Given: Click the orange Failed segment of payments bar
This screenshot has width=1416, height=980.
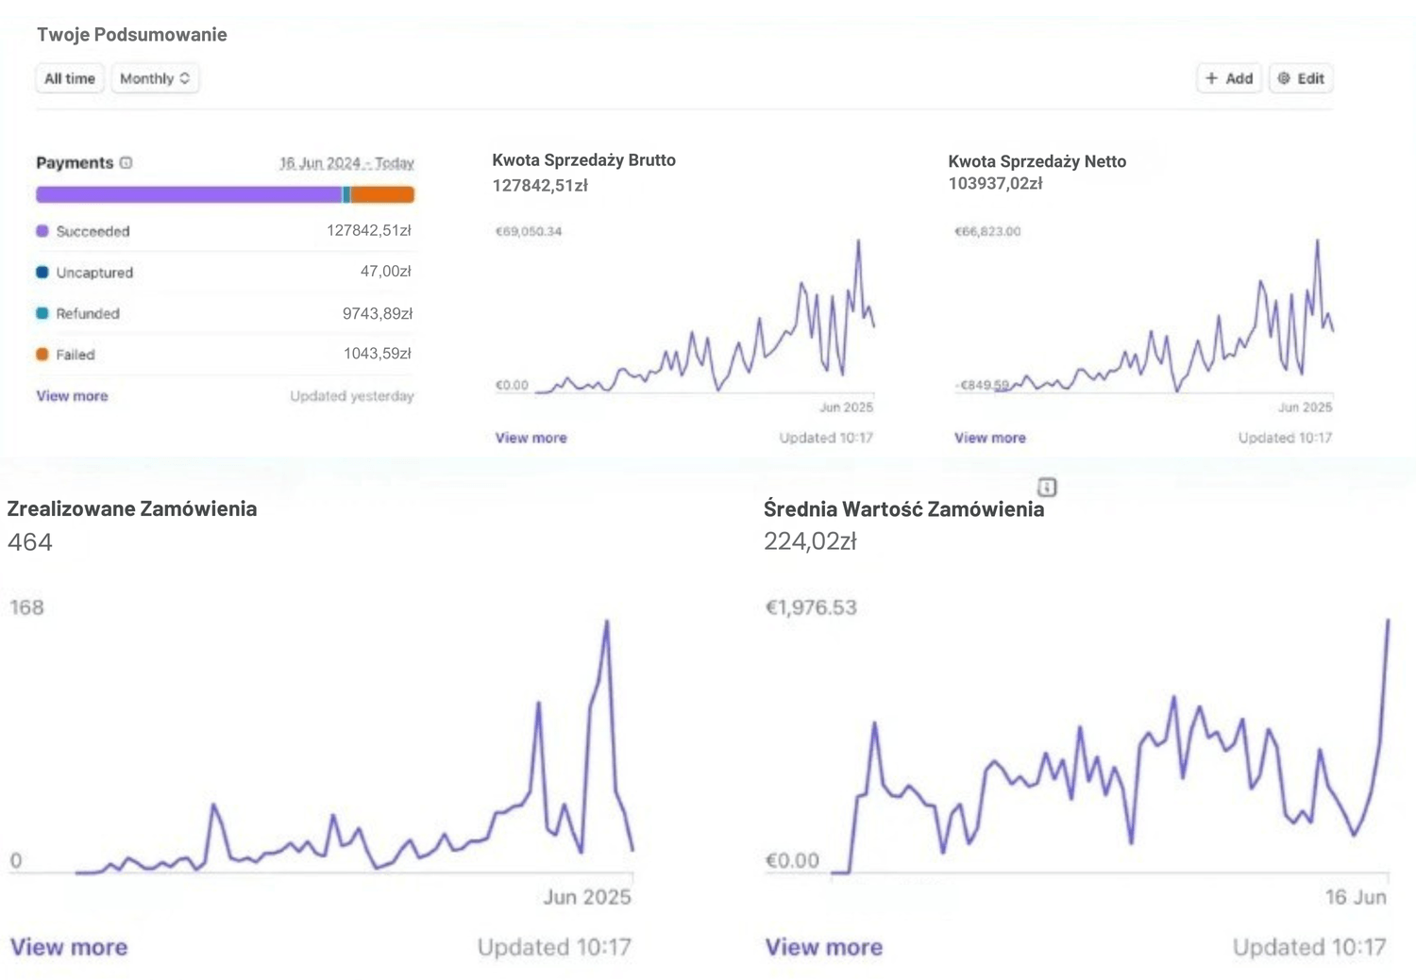Looking at the screenshot, I should tap(382, 195).
